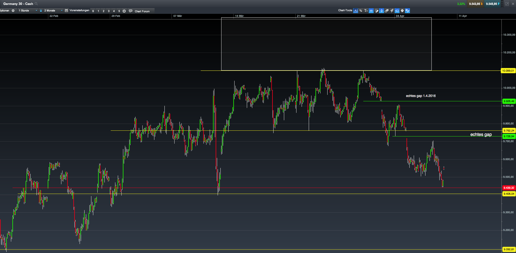The height and width of the screenshot is (253, 516).
Task: Open the Optionen menu
Action: (x=4, y=10)
